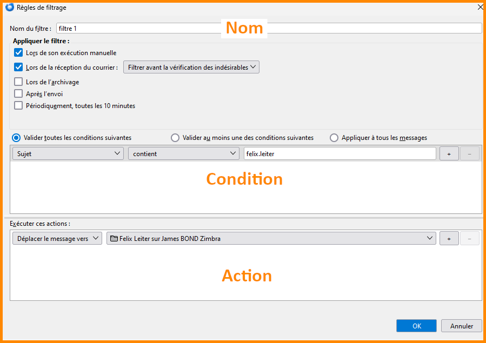Screen dimensions: 486x343
Task: Select 'Valider toutes les conditions suivantes'
Action: [16, 138]
